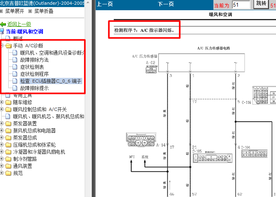Select 检查 ECU插接器C_0_6 端子 item
The height and width of the screenshot is (197, 276).
[x=51, y=81]
